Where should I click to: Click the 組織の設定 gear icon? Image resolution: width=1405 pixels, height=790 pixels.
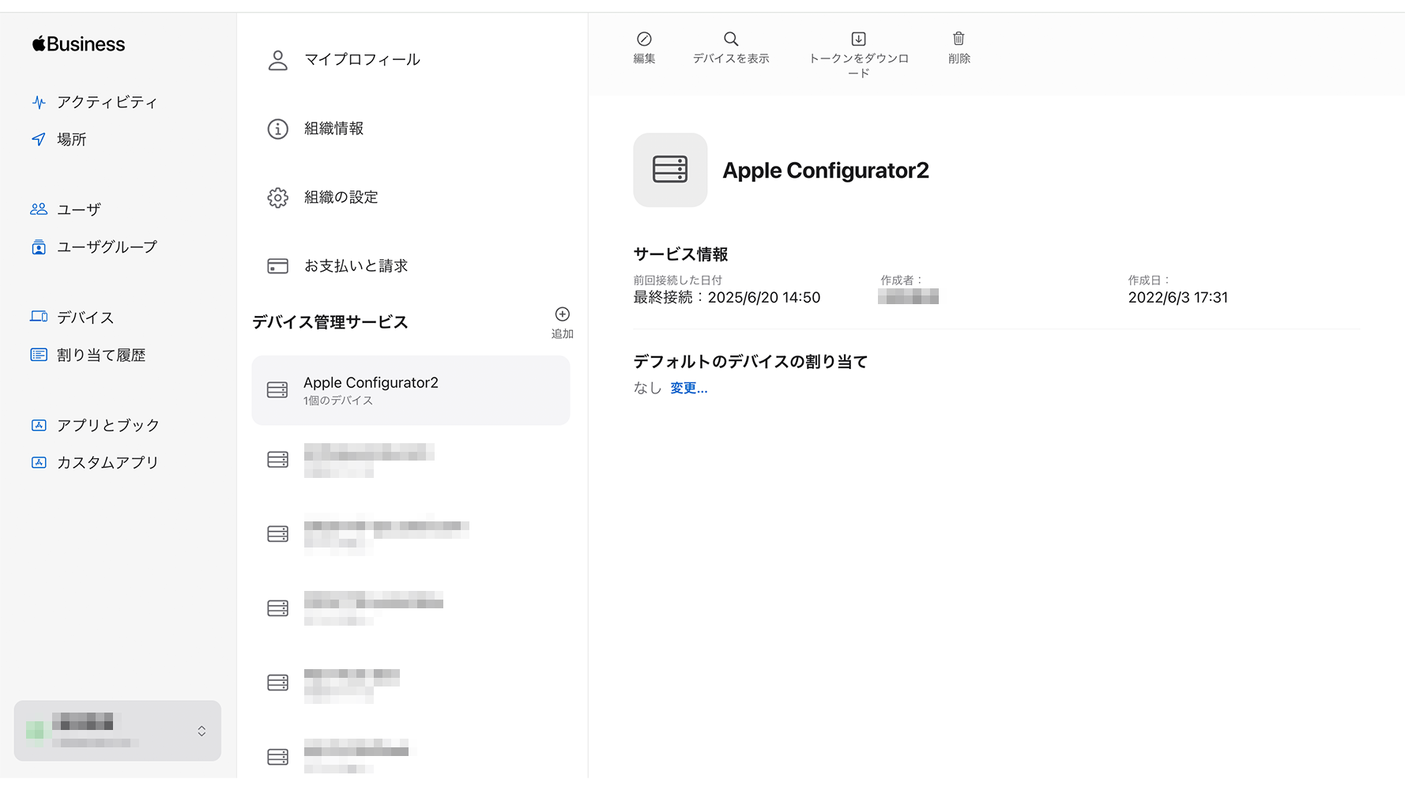(x=277, y=197)
